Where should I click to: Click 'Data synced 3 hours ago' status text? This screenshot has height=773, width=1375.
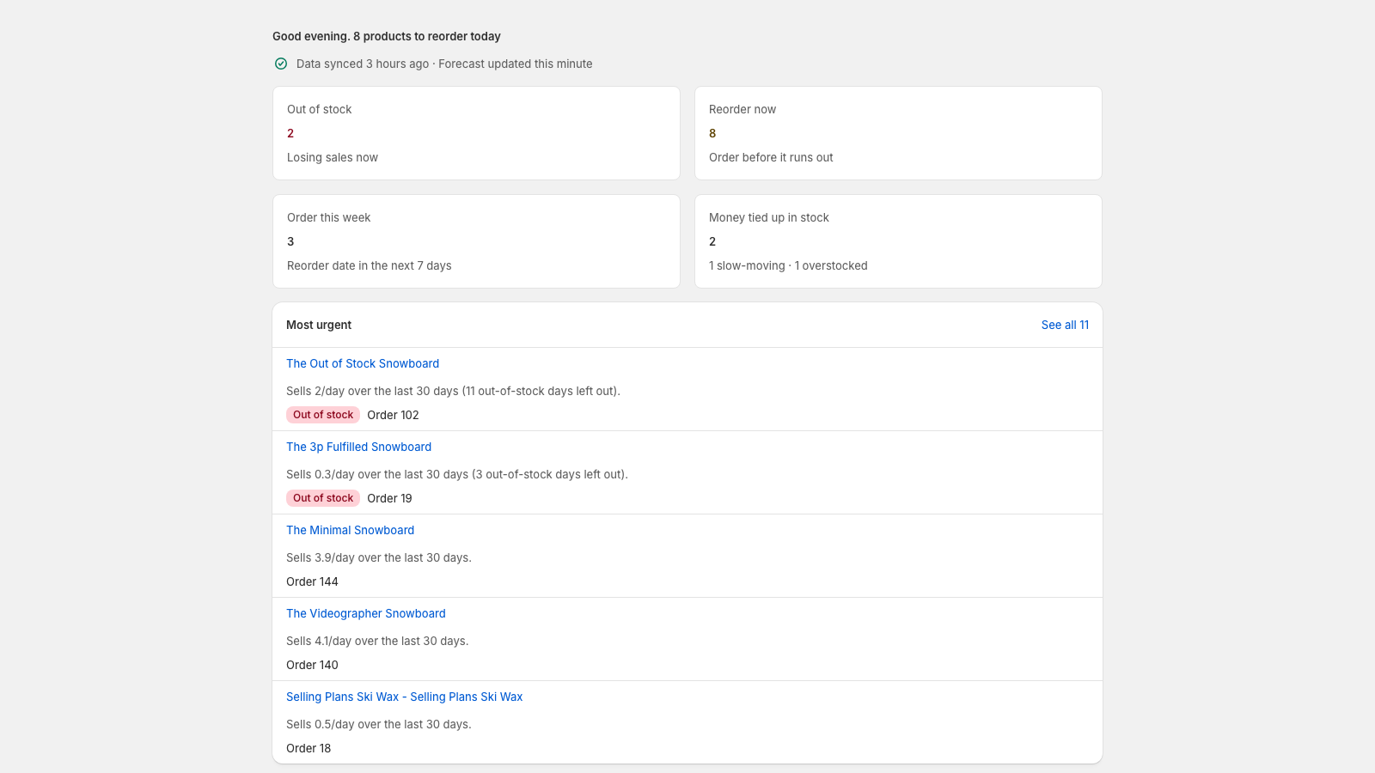tap(363, 64)
